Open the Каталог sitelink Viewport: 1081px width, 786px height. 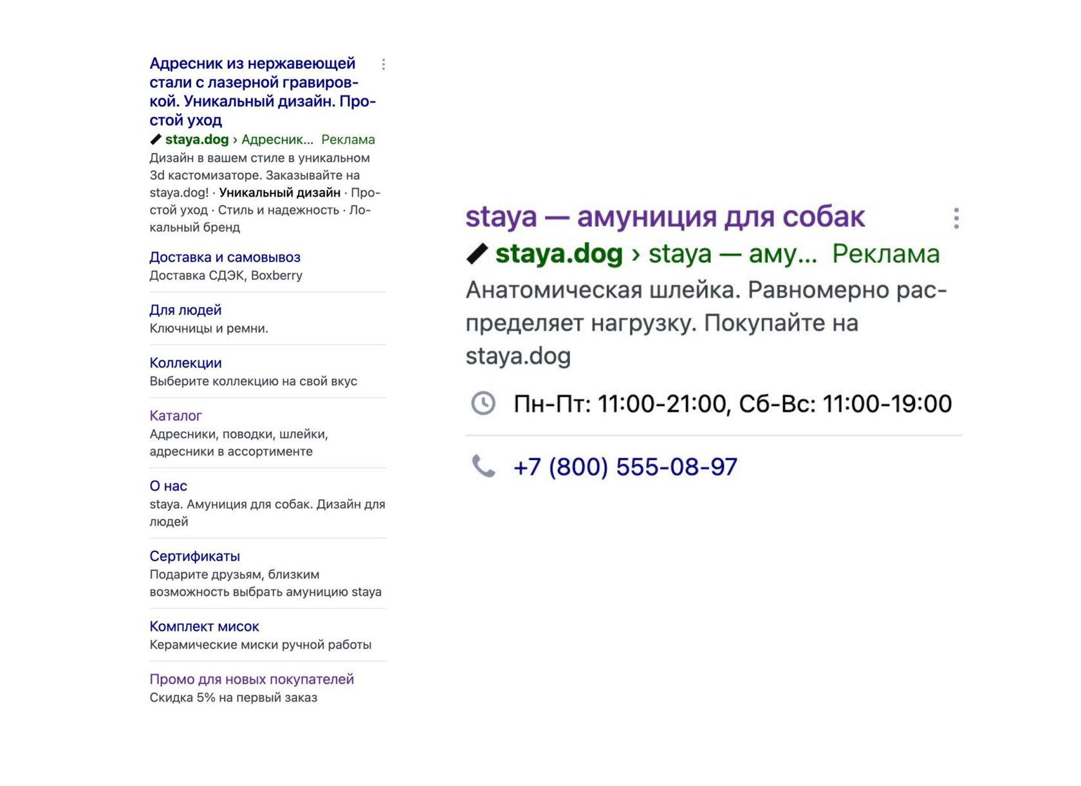click(176, 416)
